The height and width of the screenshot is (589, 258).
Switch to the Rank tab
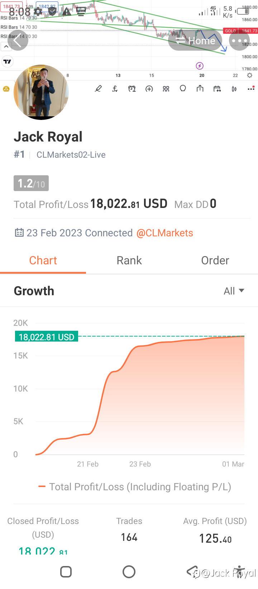tap(129, 260)
